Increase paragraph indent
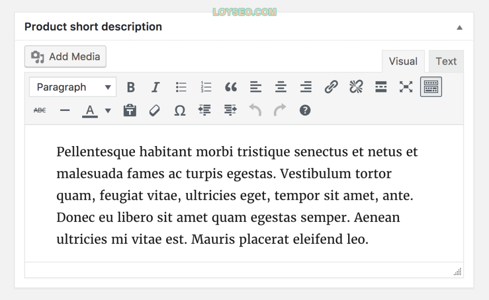This screenshot has width=489, height=300. pyautogui.click(x=230, y=110)
